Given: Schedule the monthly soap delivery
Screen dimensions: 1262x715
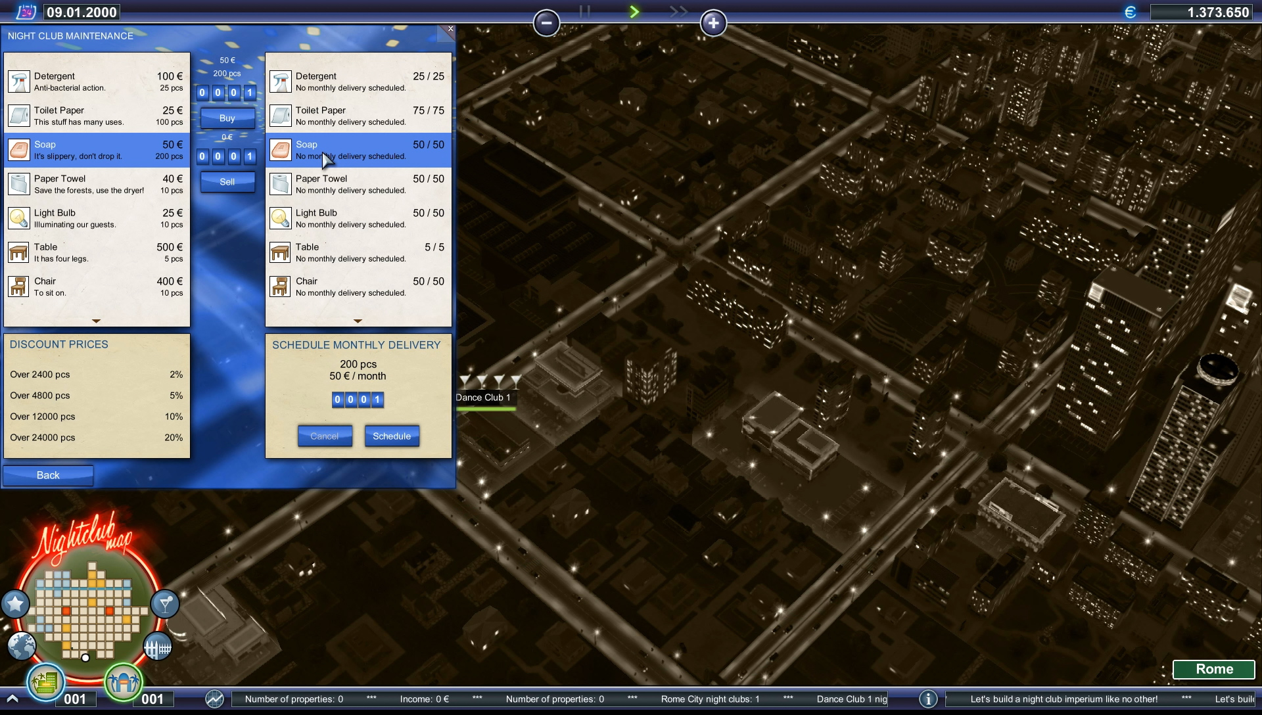Looking at the screenshot, I should point(392,436).
